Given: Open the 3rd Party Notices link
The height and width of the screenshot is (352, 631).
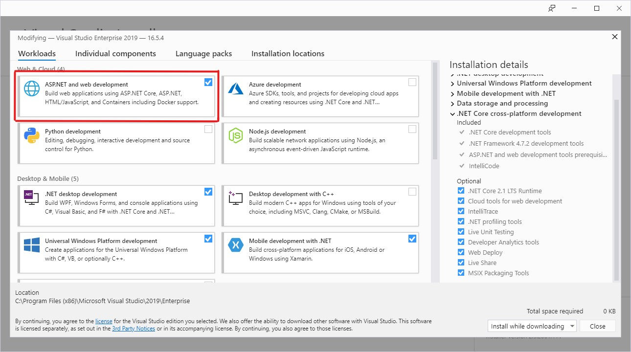Looking at the screenshot, I should pyautogui.click(x=134, y=329).
